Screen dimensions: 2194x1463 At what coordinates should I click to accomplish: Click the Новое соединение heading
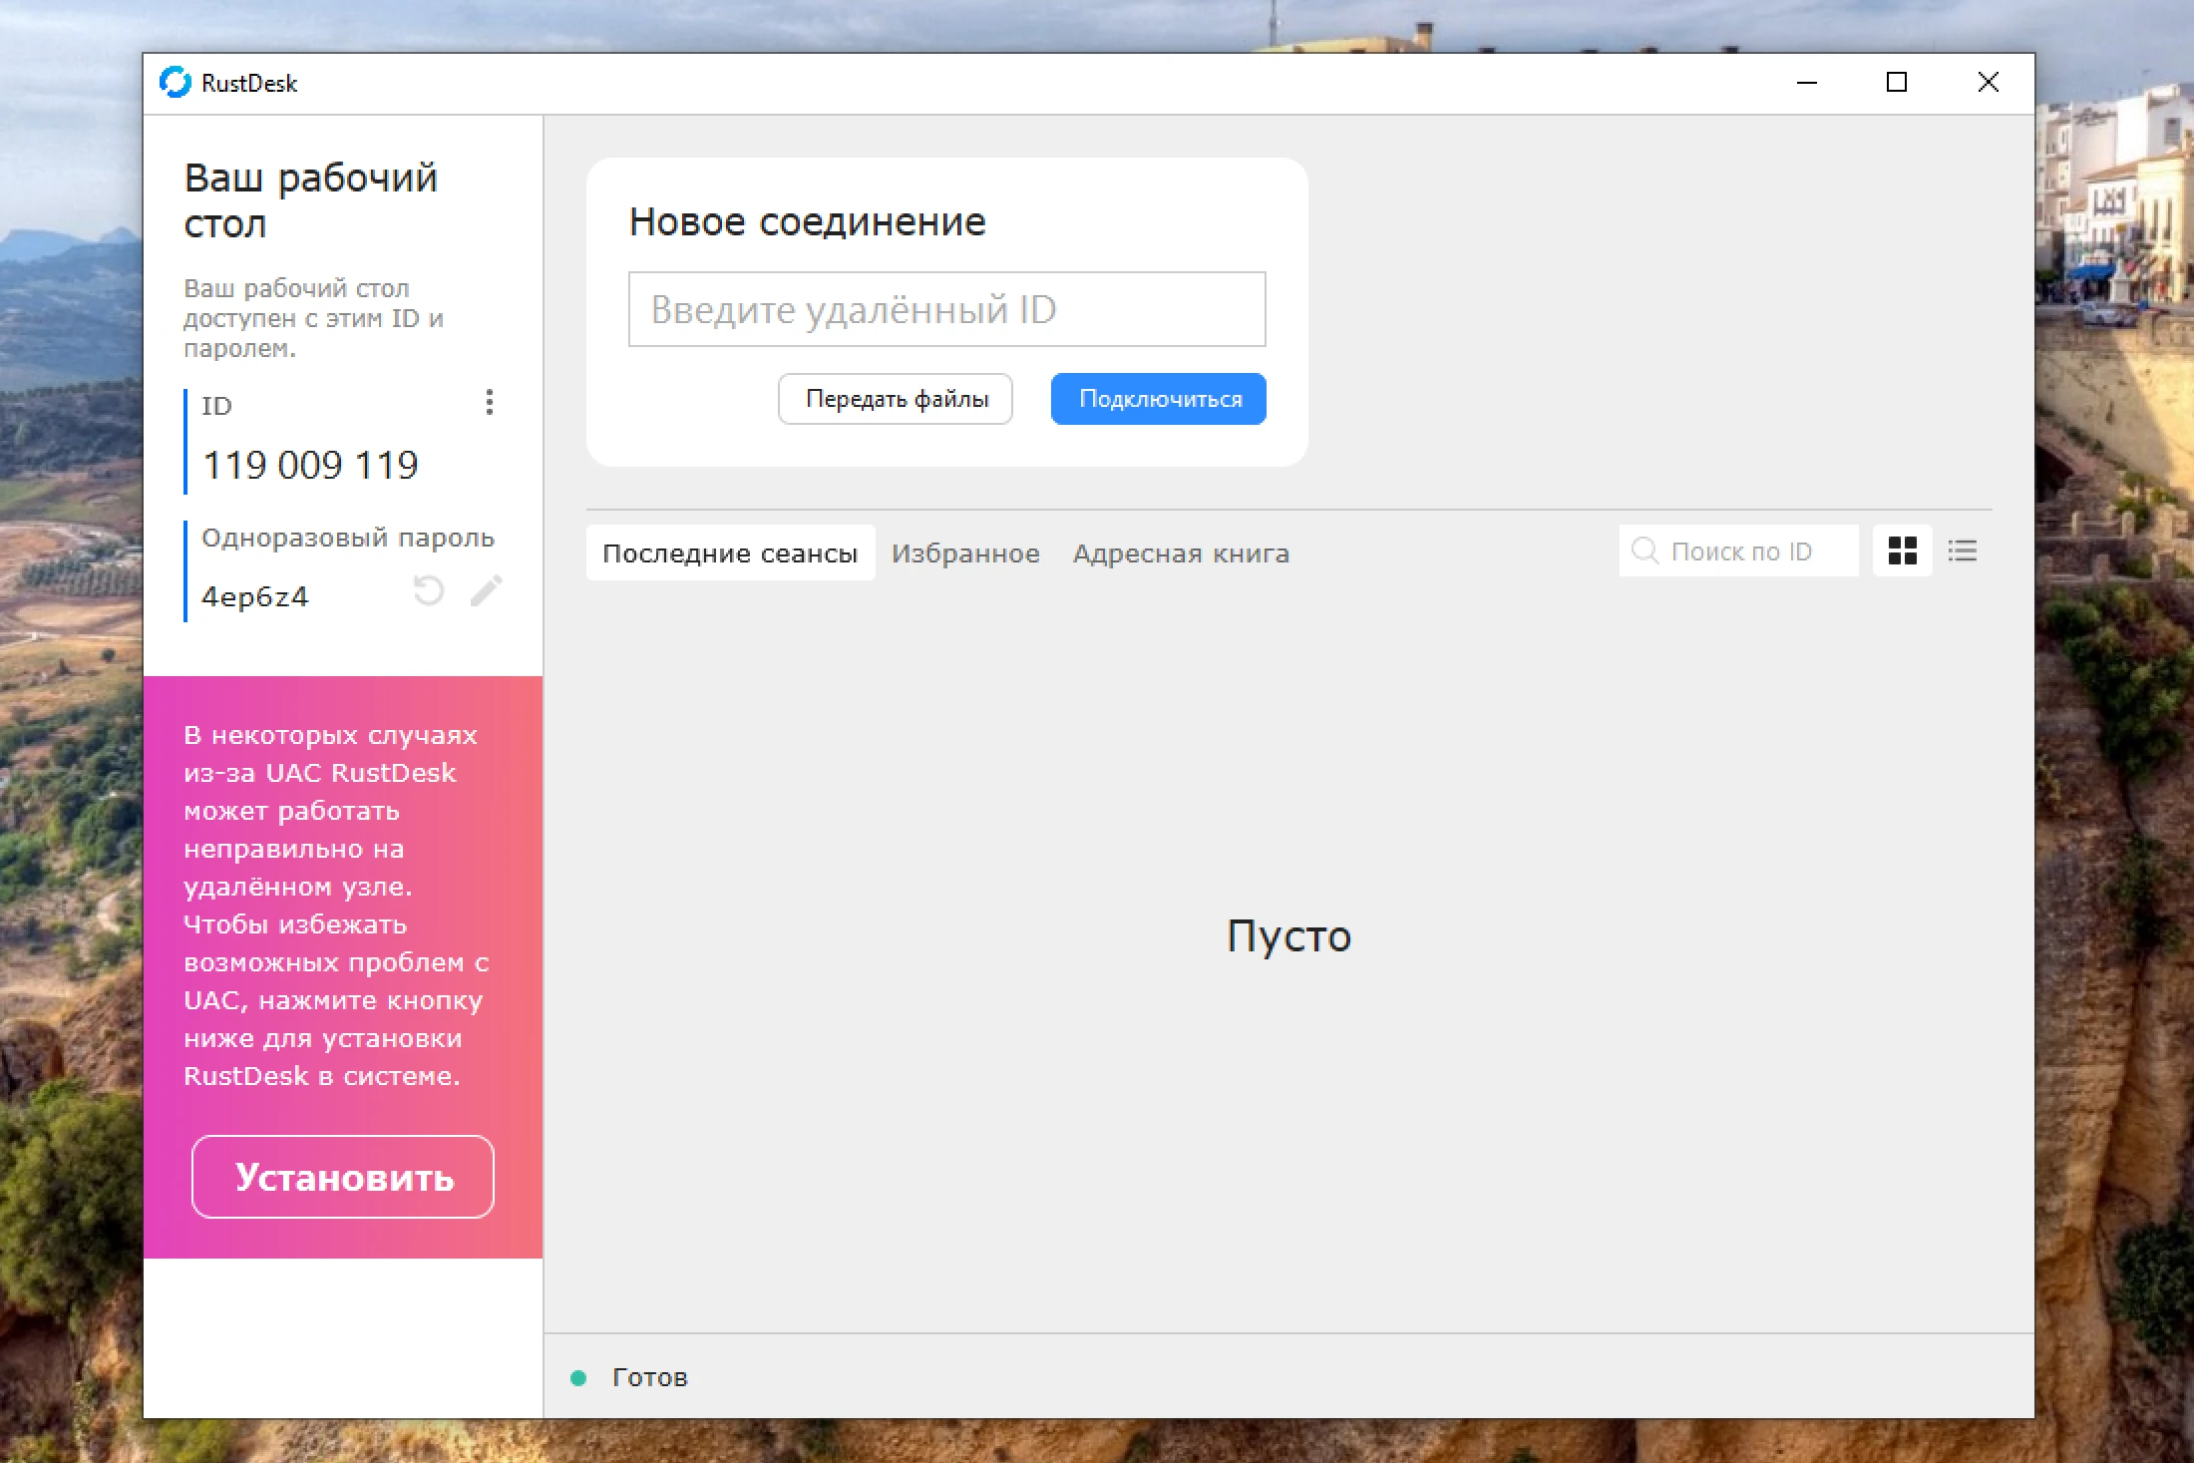tap(807, 221)
